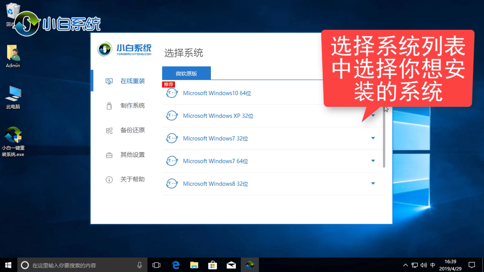Image resolution: width=484 pixels, height=272 pixels.
Task: Click the 关于帮助 info icon
Action: pos(109,180)
